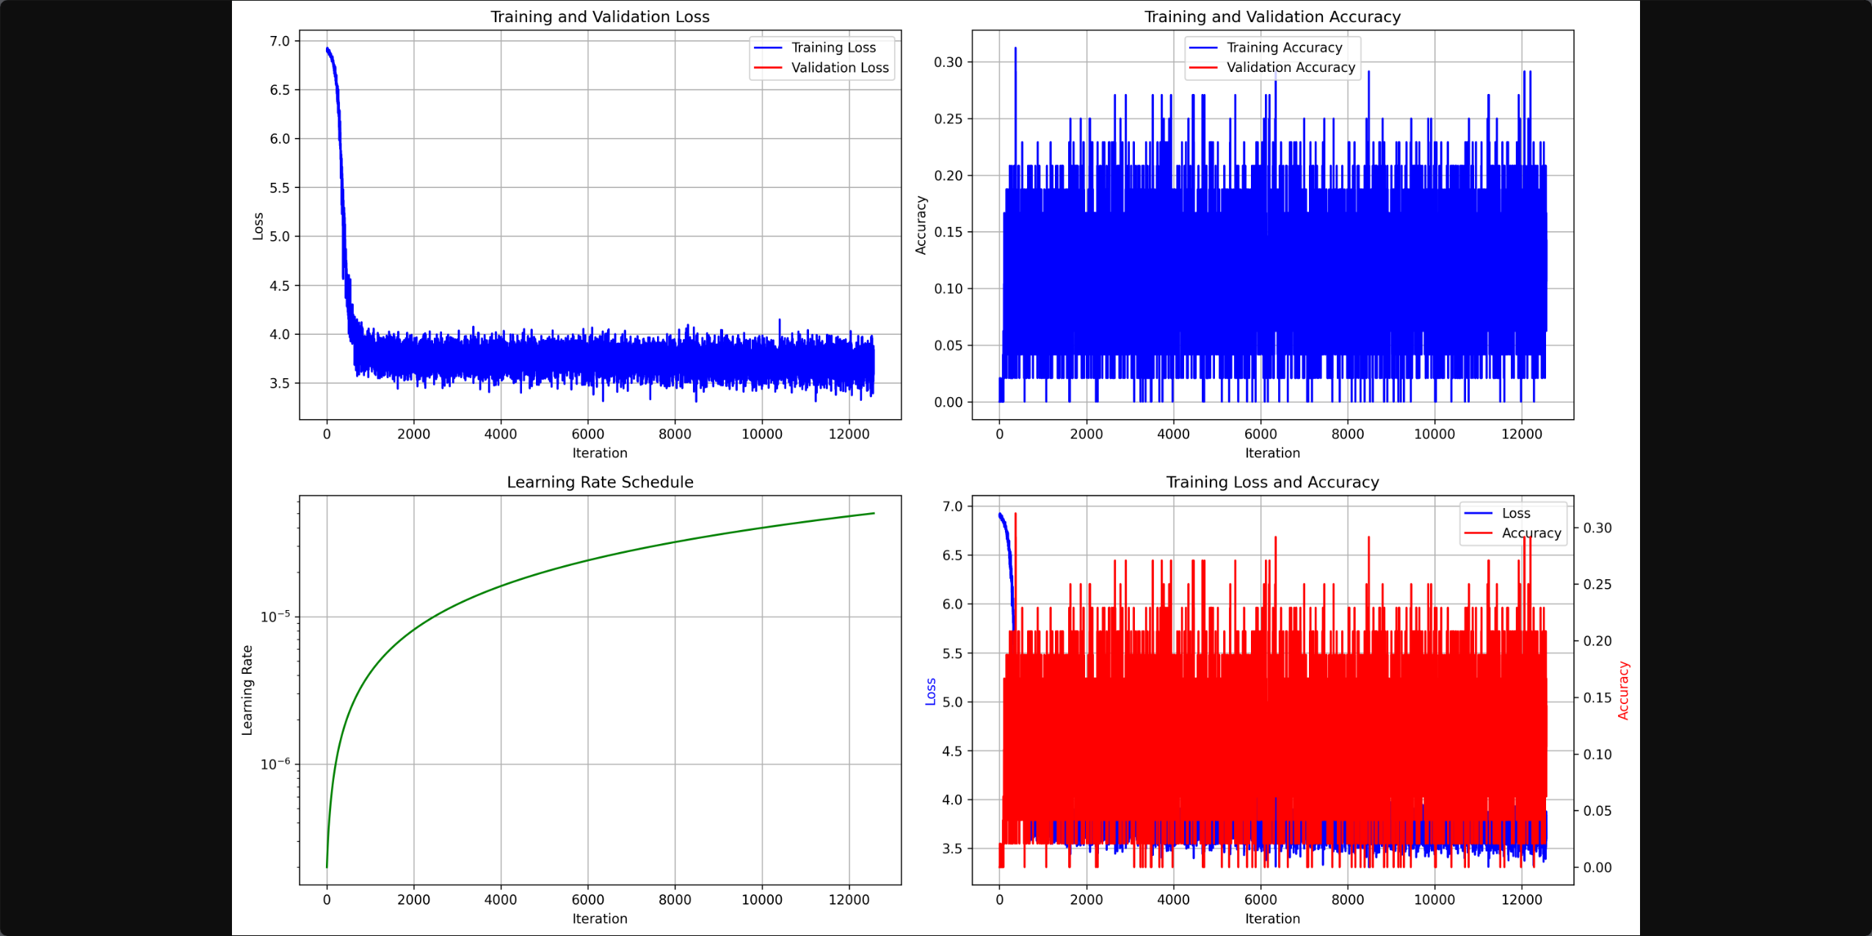Screen dimensions: 1872x936
Task: Click the blue 'Loss' axis label in the bottom-right chart
Action: coord(931,692)
